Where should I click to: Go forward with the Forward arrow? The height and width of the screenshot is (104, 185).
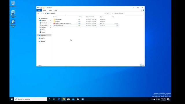(41, 14)
